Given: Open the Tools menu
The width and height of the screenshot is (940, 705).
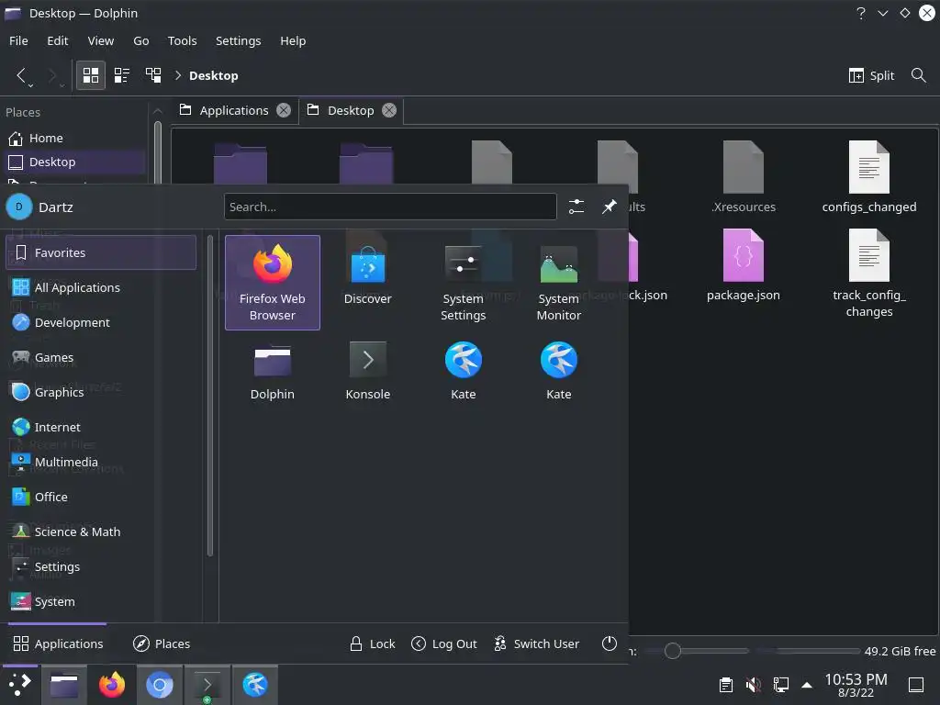Looking at the screenshot, I should click(x=183, y=40).
